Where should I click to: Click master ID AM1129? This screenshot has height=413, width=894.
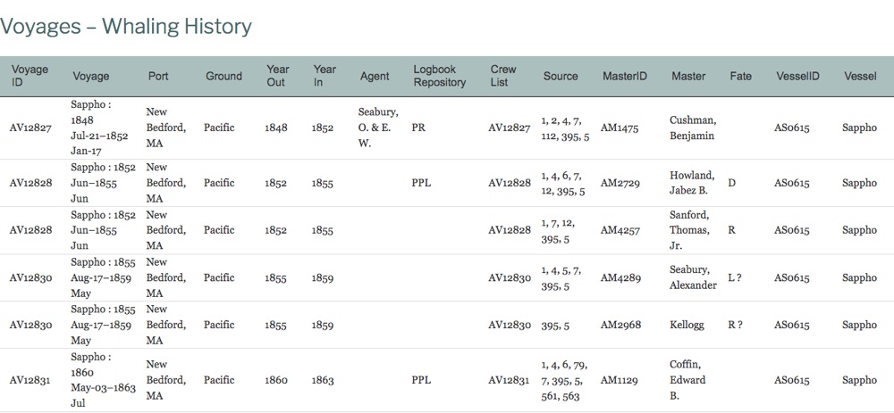click(619, 380)
